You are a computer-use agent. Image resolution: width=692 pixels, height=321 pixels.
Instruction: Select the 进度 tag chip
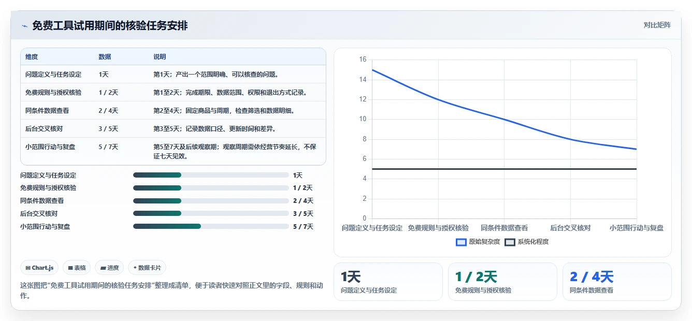(x=109, y=268)
